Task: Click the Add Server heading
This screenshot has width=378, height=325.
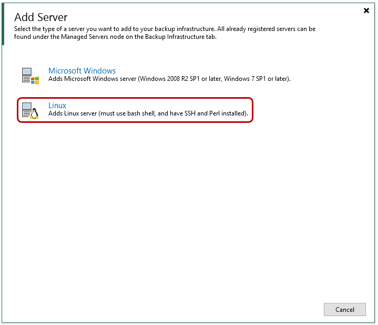Action: 40,17
